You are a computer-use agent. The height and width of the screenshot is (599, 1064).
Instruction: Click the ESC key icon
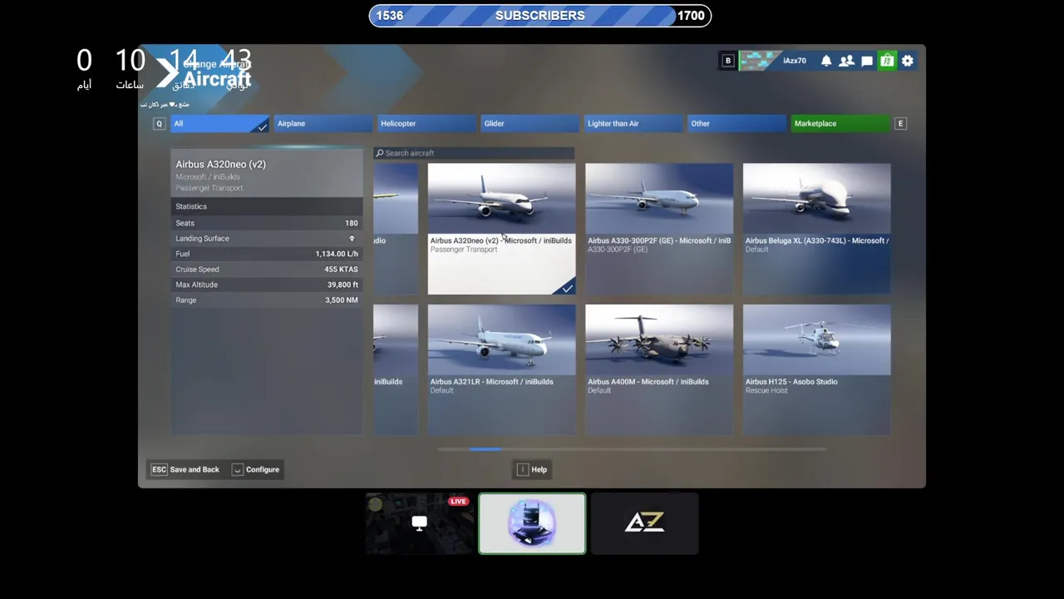[x=159, y=469]
